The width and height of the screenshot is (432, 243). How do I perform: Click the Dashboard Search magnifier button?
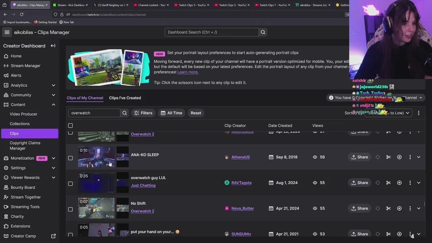[263, 32]
